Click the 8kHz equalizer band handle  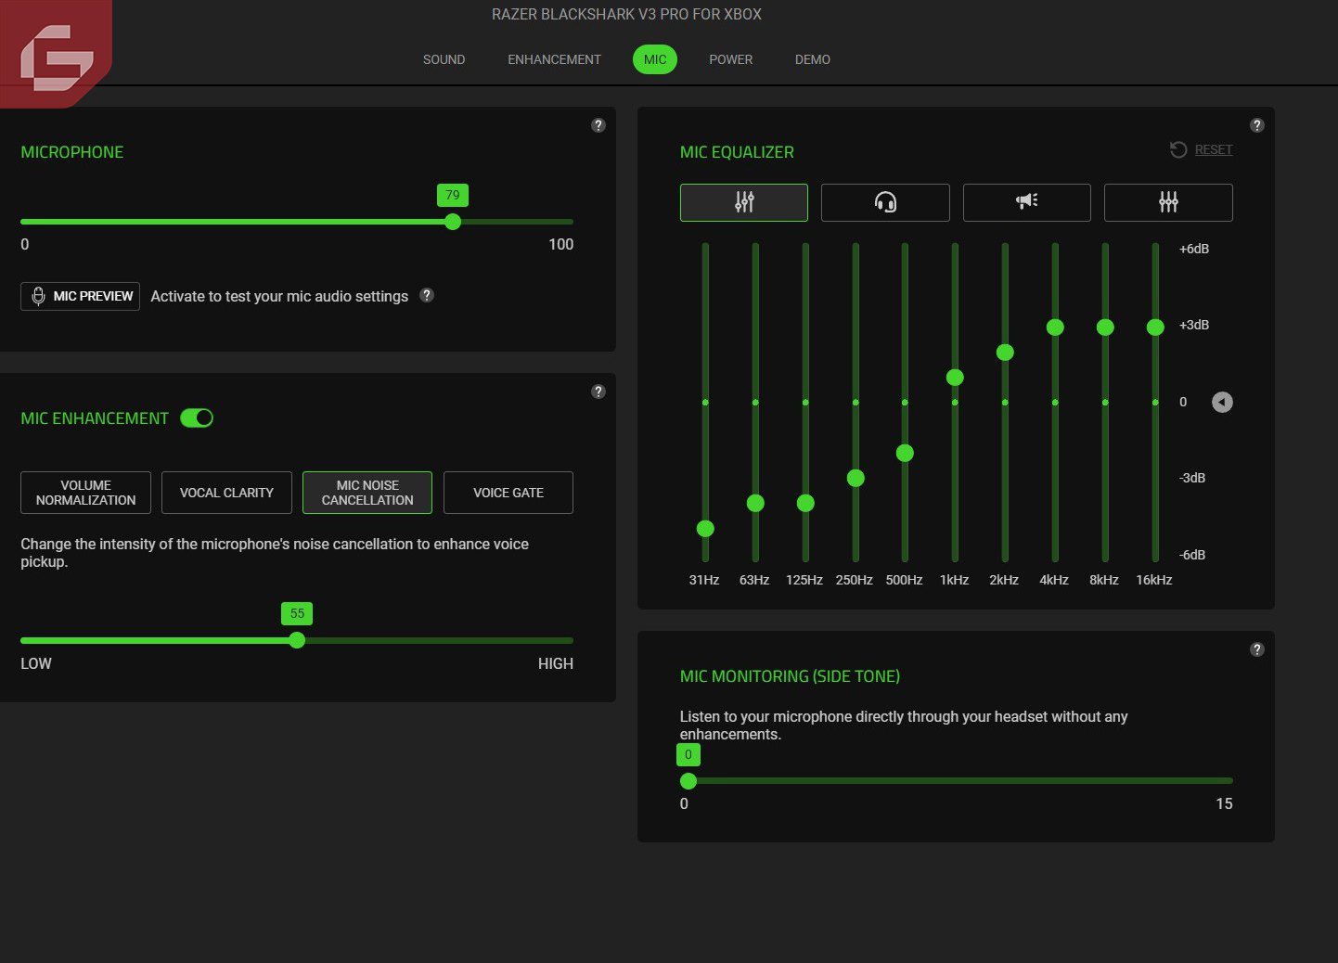(1105, 327)
